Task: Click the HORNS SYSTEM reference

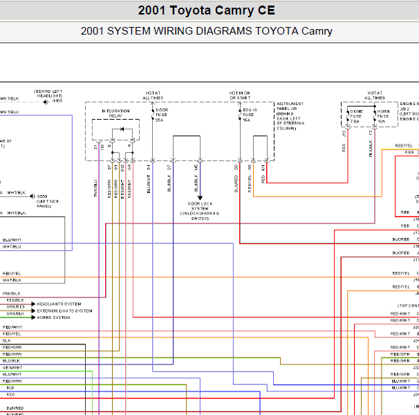Action: pyautogui.click(x=53, y=317)
